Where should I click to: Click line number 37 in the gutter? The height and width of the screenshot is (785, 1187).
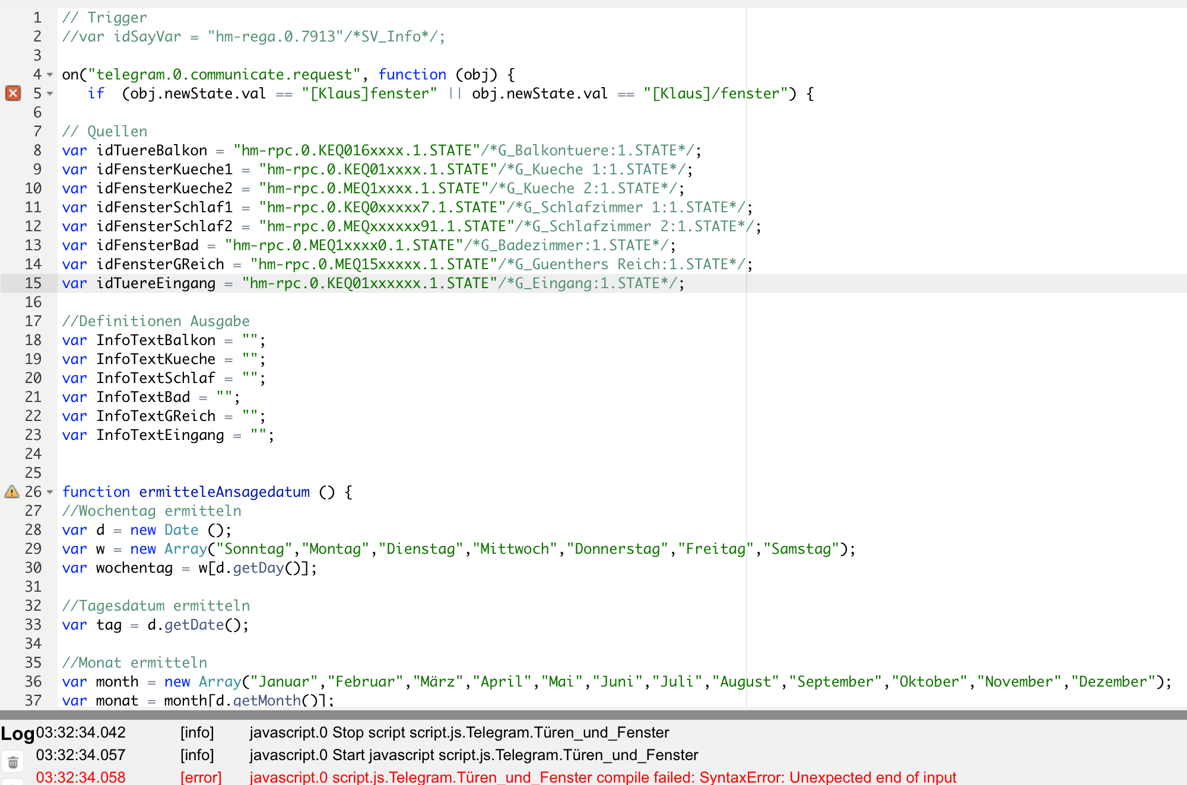(x=33, y=700)
